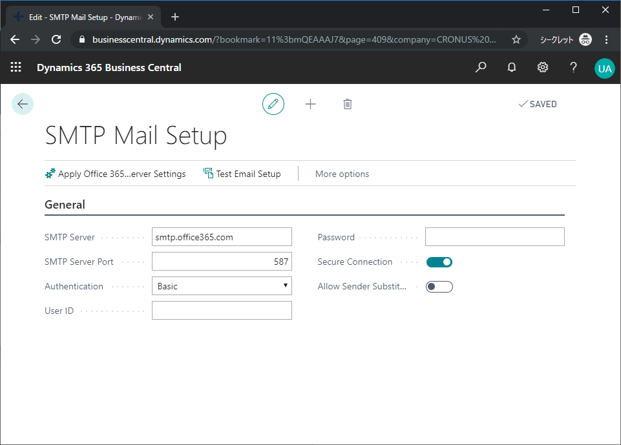Viewport: 621px width, 445px height.
Task: Click the Secure Connection label
Action: (355, 262)
